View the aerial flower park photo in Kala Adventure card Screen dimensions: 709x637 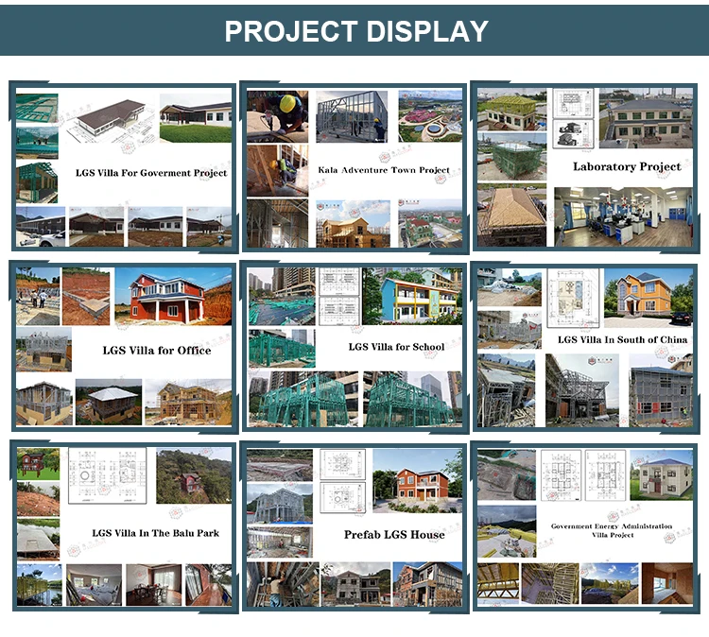point(430,115)
